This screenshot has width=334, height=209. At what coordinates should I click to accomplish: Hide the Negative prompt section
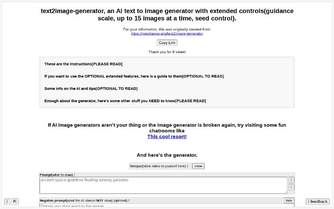(289, 200)
